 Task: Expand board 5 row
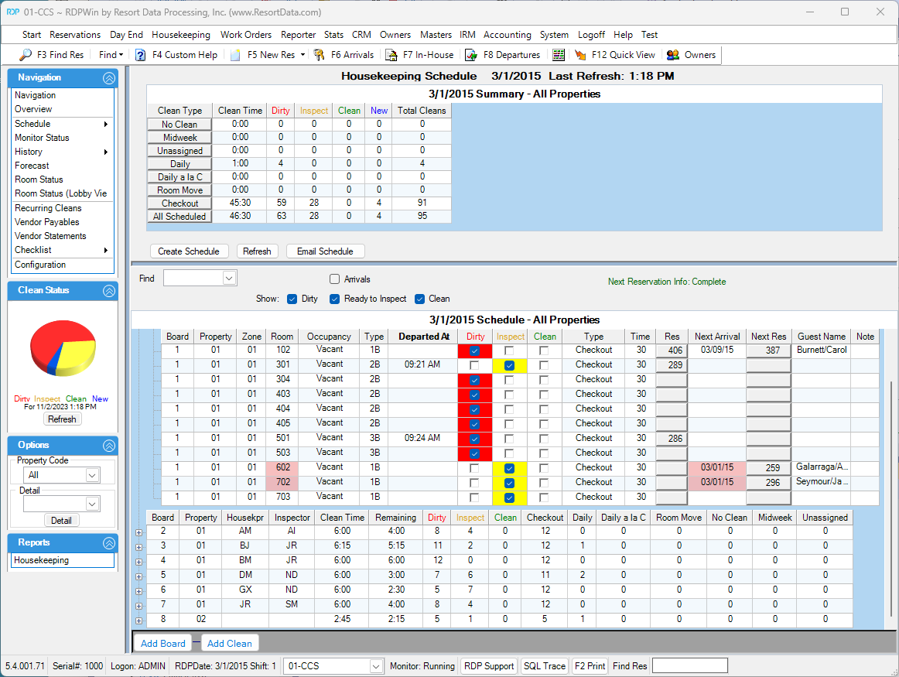click(x=138, y=576)
